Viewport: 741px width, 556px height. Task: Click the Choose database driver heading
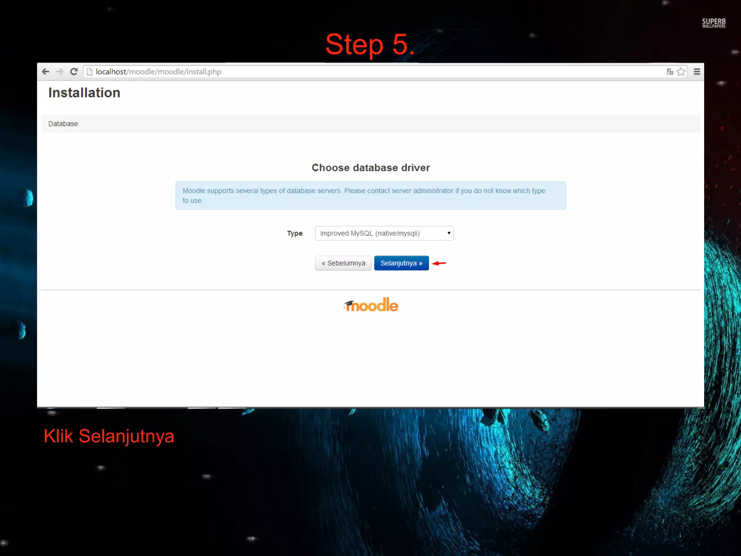(x=371, y=168)
